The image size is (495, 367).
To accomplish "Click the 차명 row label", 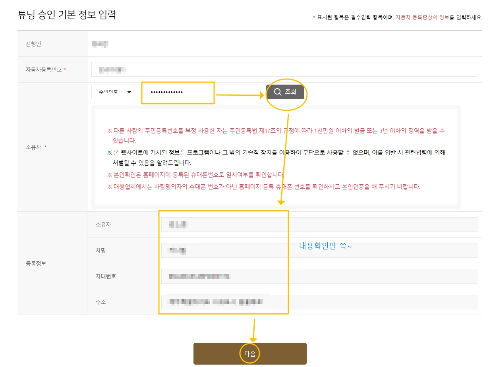I will pos(101,250).
